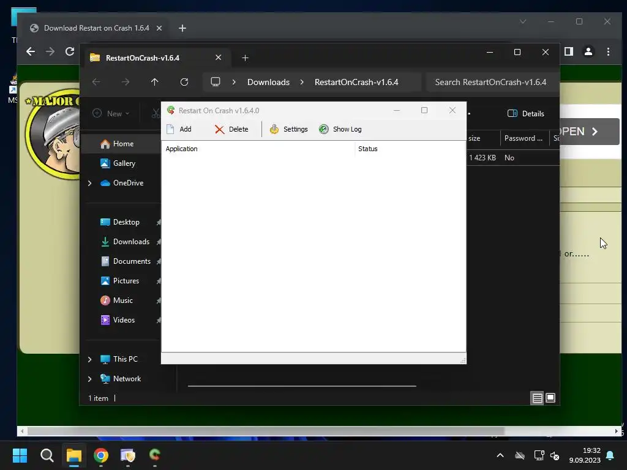
Task: Expand the This PC tree node
Action: (89, 359)
